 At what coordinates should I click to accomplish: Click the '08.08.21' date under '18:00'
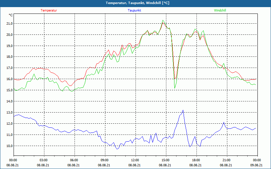(195, 165)
